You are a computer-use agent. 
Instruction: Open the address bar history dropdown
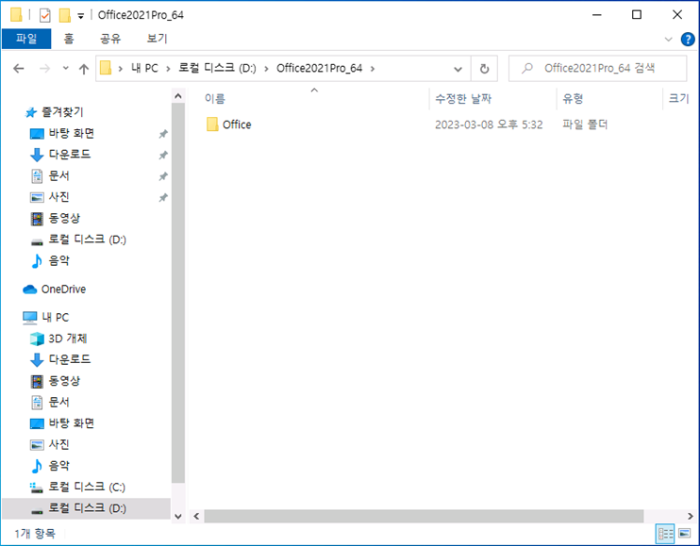458,69
